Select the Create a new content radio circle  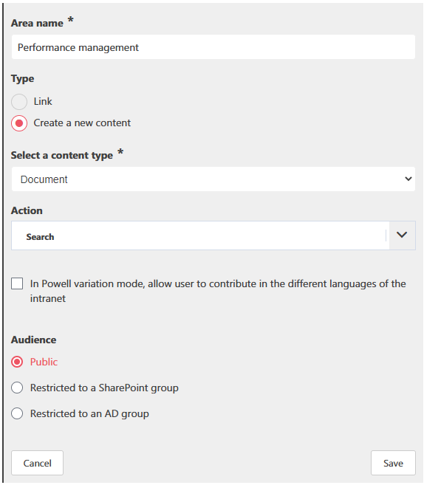coord(19,123)
